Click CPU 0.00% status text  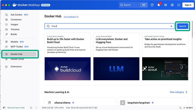click(59, 108)
